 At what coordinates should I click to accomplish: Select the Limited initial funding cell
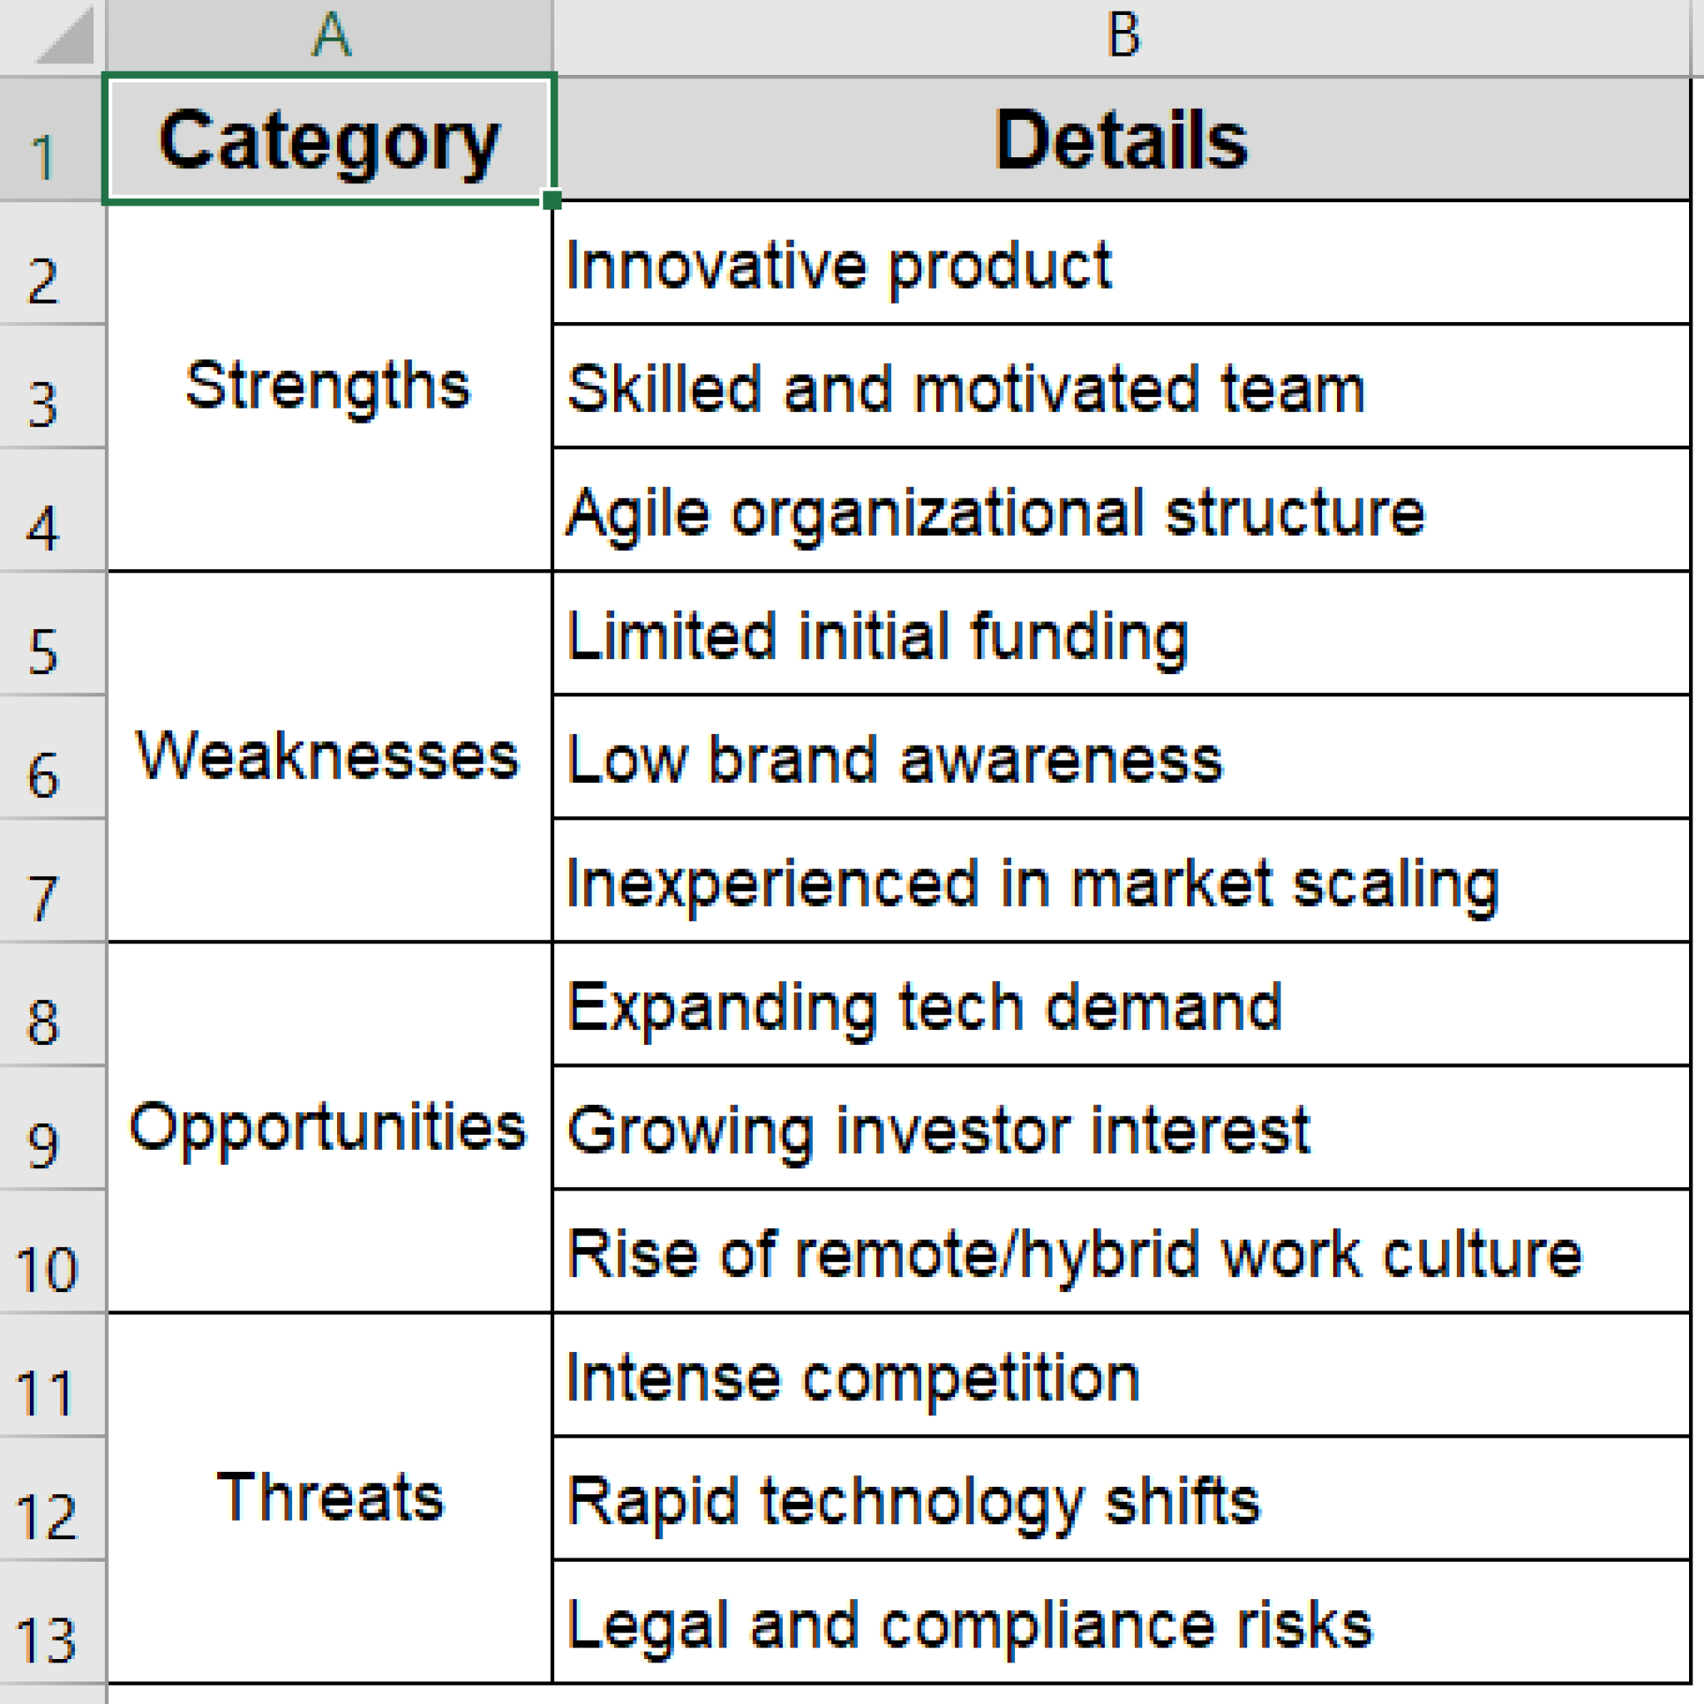coord(1120,634)
